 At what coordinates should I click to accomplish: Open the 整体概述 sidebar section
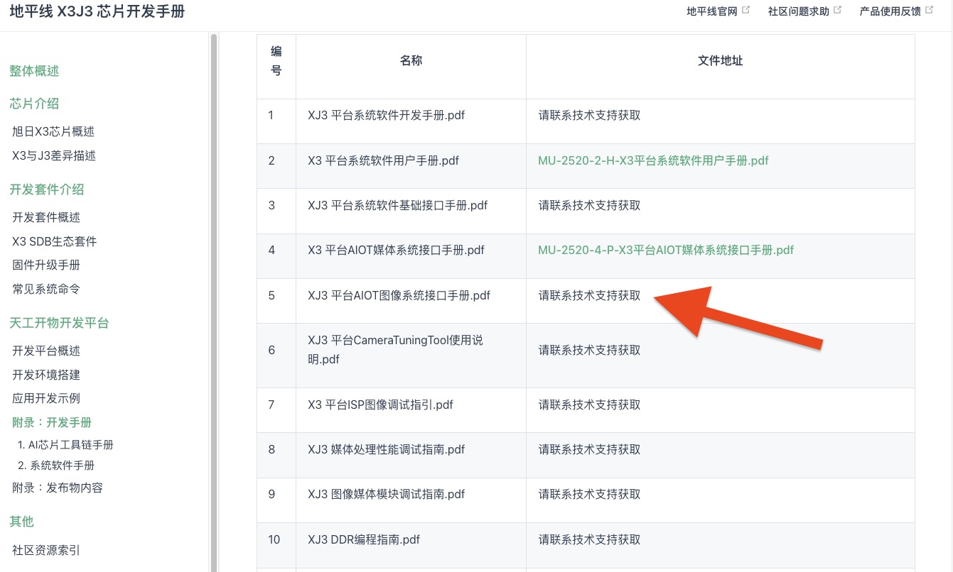coord(34,71)
